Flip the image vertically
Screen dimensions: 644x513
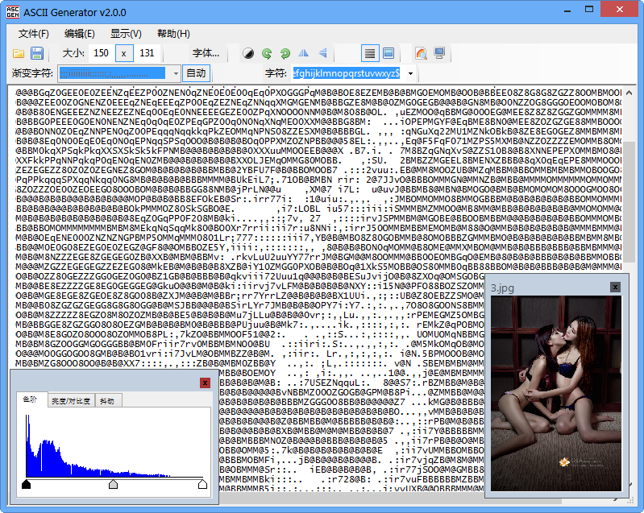click(322, 53)
